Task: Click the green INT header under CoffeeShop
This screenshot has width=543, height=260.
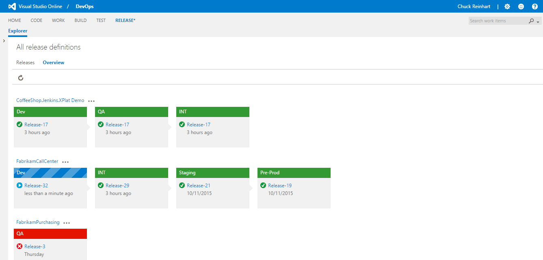Action: point(213,112)
